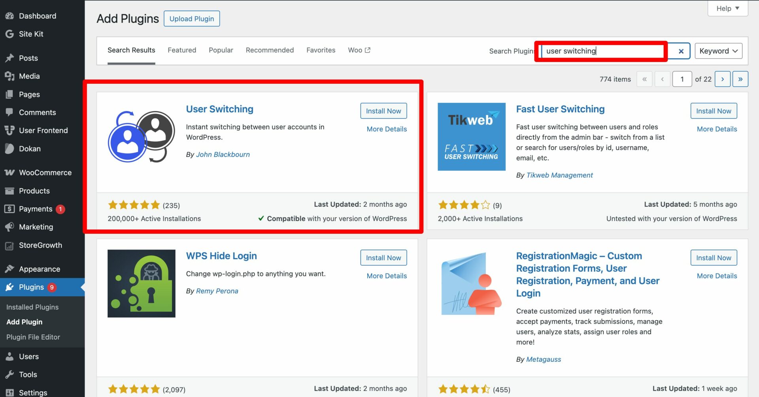View More Details for User Switching
This screenshot has height=397, width=759.
point(387,129)
